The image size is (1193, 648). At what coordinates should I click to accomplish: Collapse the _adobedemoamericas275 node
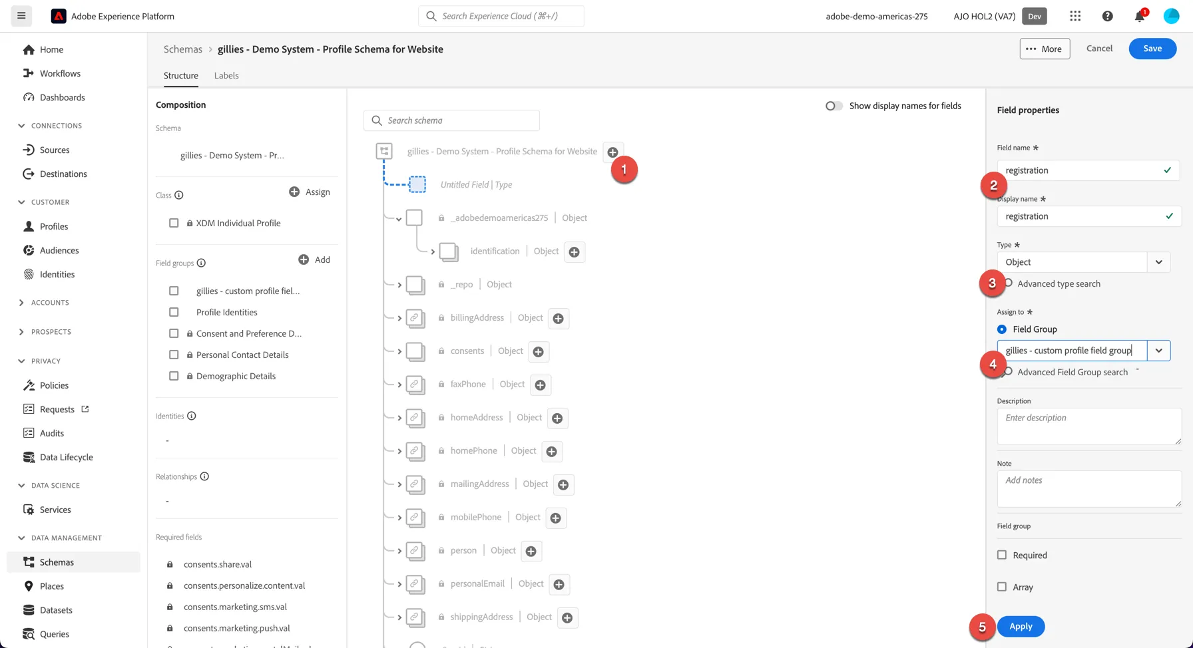point(399,219)
